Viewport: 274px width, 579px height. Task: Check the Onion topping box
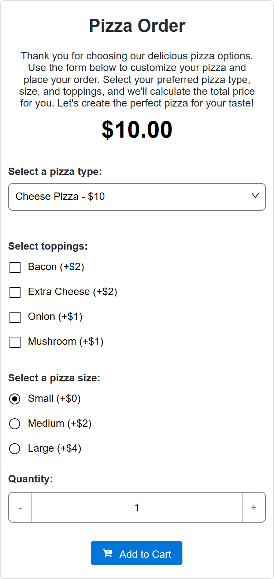(x=15, y=317)
